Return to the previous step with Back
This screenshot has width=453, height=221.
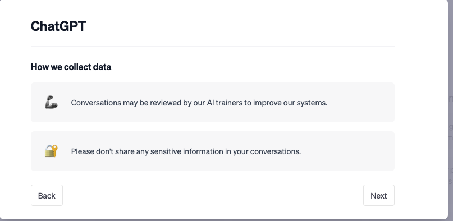click(47, 195)
